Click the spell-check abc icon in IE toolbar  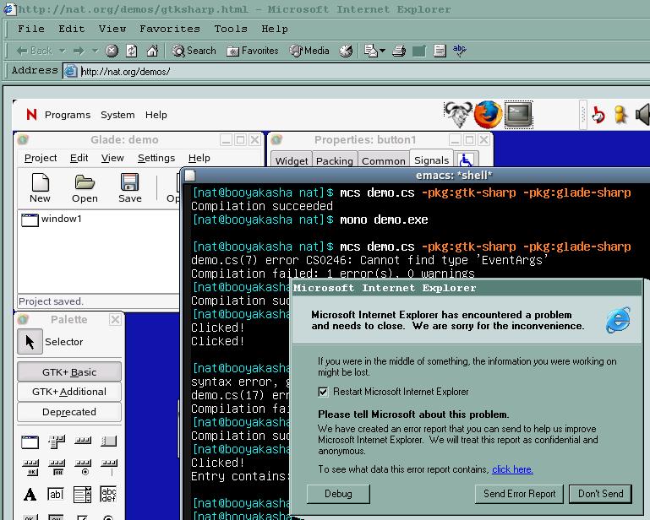[459, 51]
